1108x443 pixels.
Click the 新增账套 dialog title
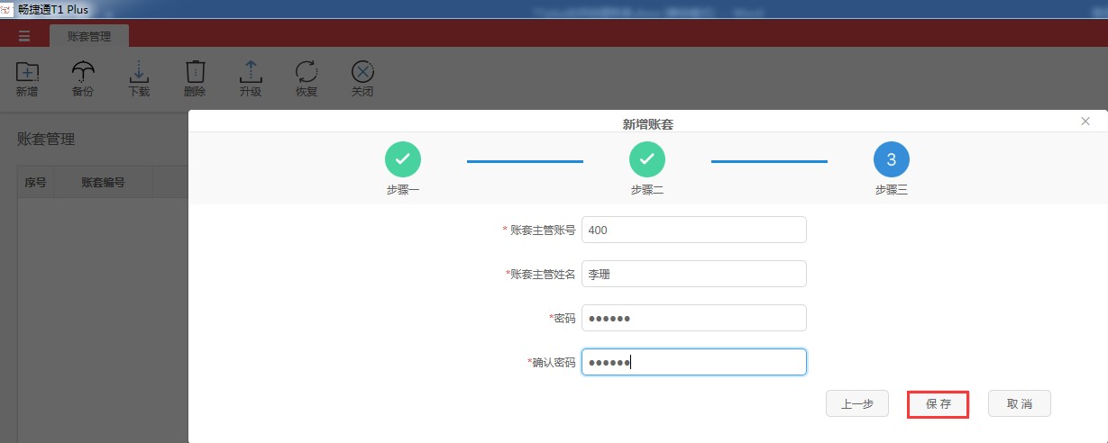(x=648, y=124)
